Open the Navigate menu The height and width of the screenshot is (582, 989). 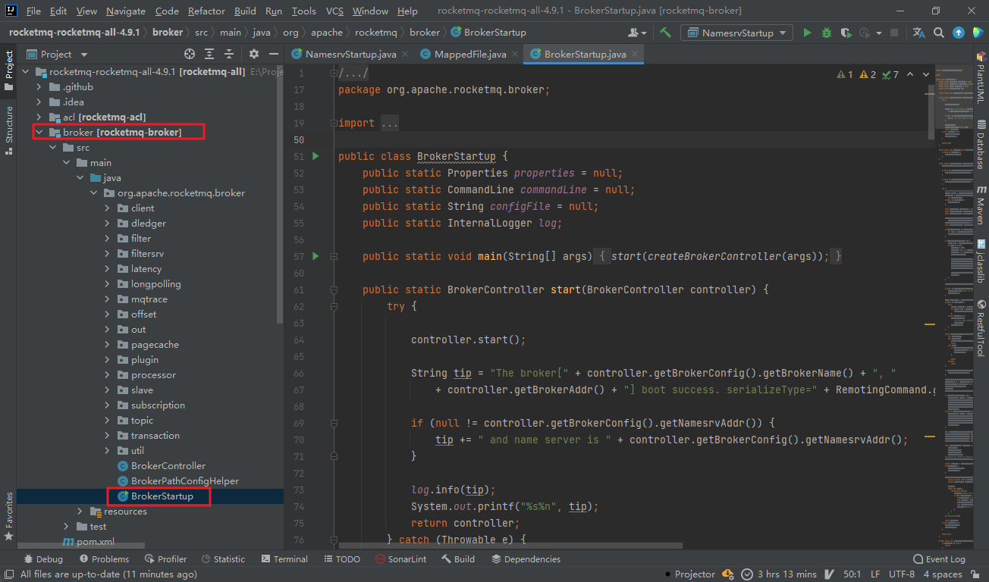126,11
